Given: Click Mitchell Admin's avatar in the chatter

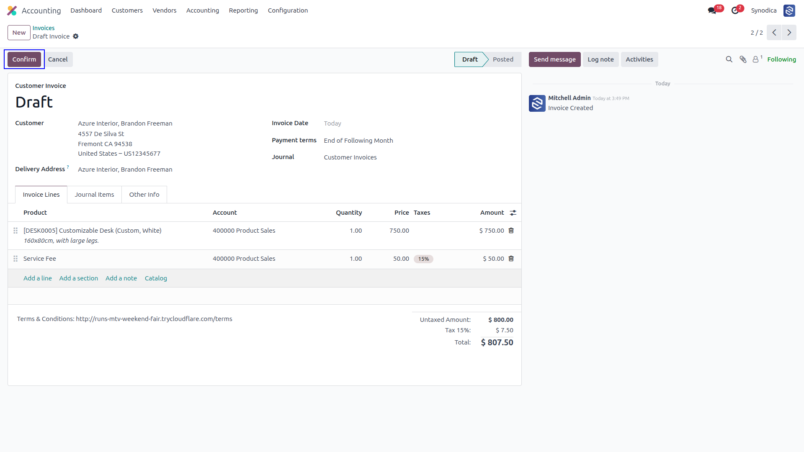Looking at the screenshot, I should pos(537,103).
